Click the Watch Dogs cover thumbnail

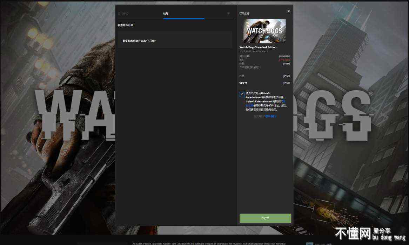click(264, 31)
